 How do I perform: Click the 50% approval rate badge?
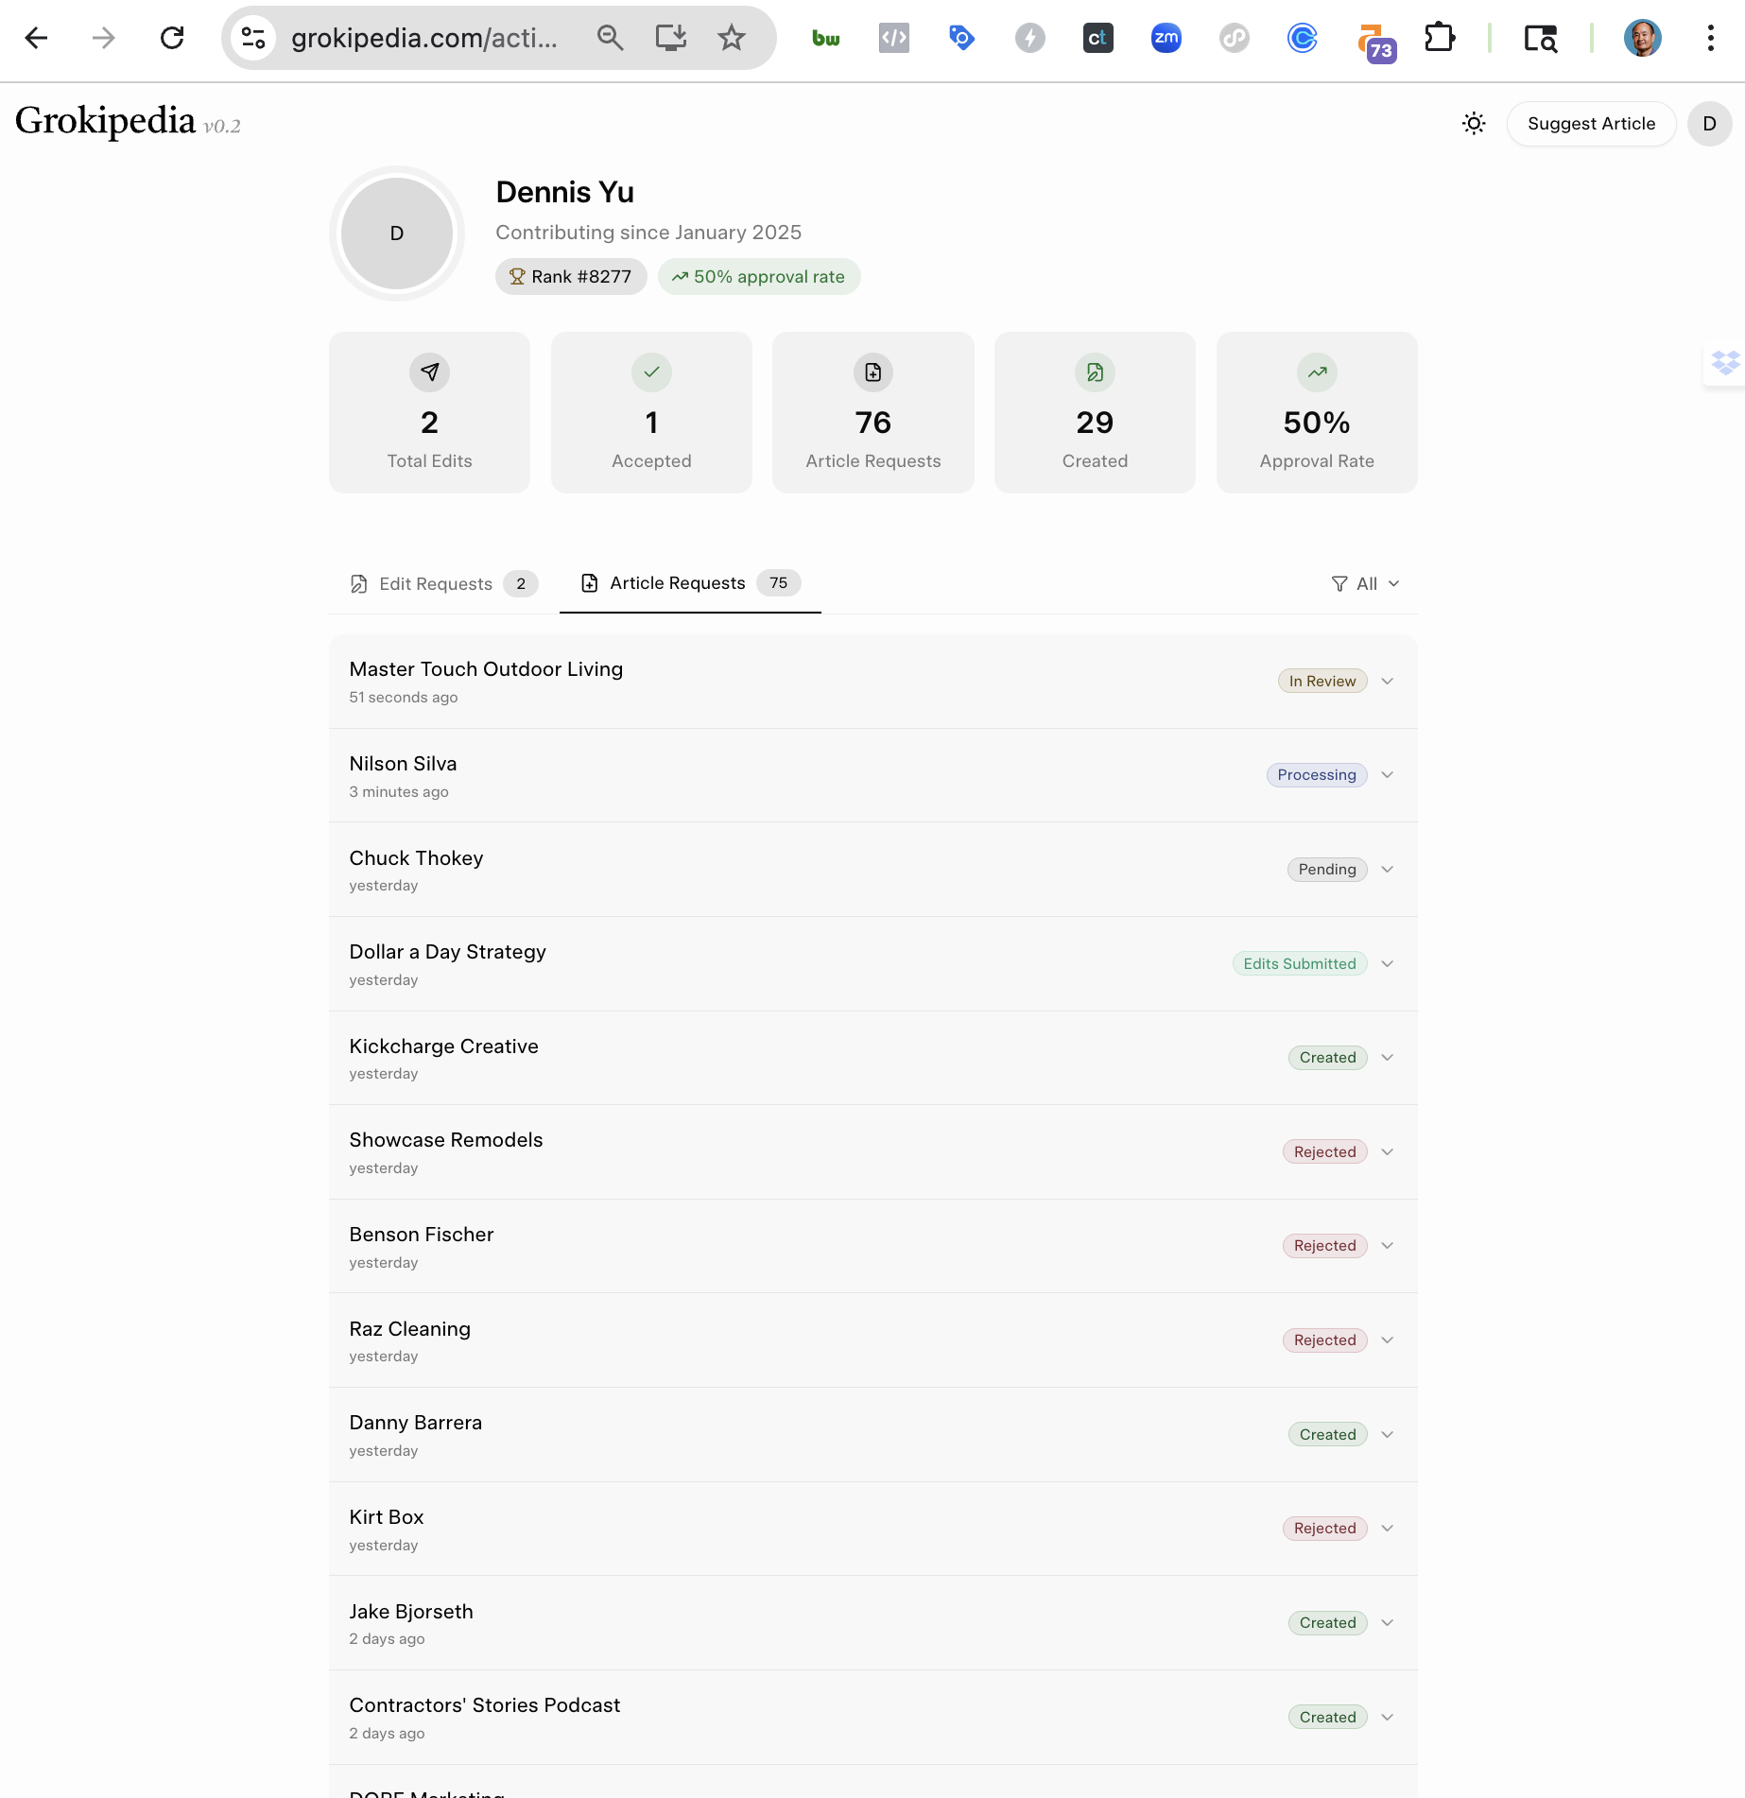(x=759, y=277)
